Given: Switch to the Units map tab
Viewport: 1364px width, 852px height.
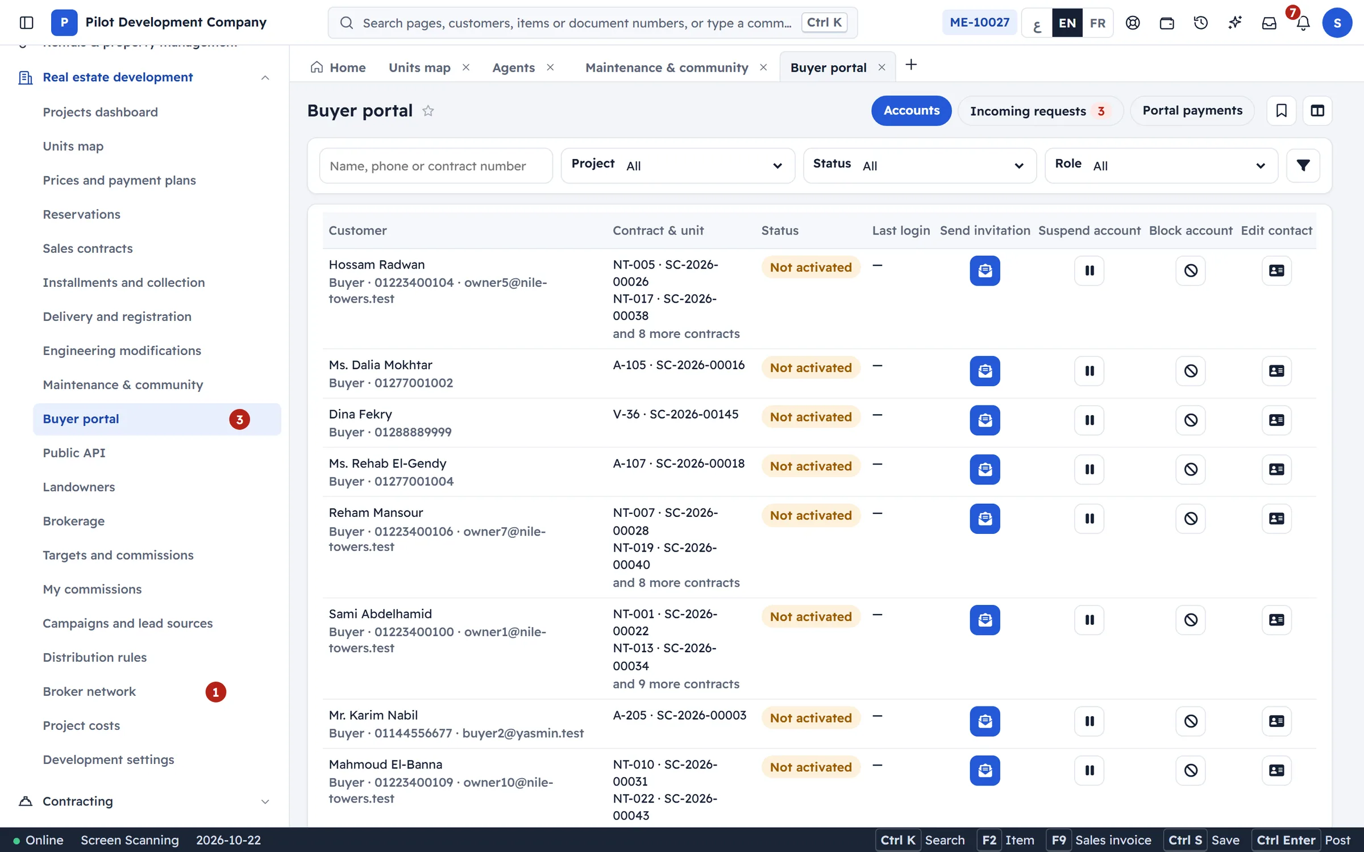Looking at the screenshot, I should click(419, 68).
